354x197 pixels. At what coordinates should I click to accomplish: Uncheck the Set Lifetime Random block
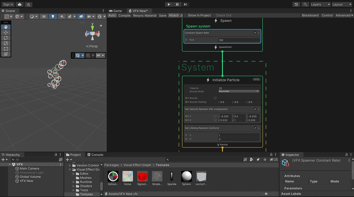[255, 128]
